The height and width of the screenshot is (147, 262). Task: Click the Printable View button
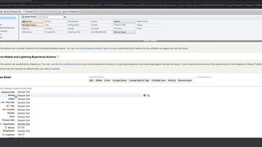coord(158,80)
